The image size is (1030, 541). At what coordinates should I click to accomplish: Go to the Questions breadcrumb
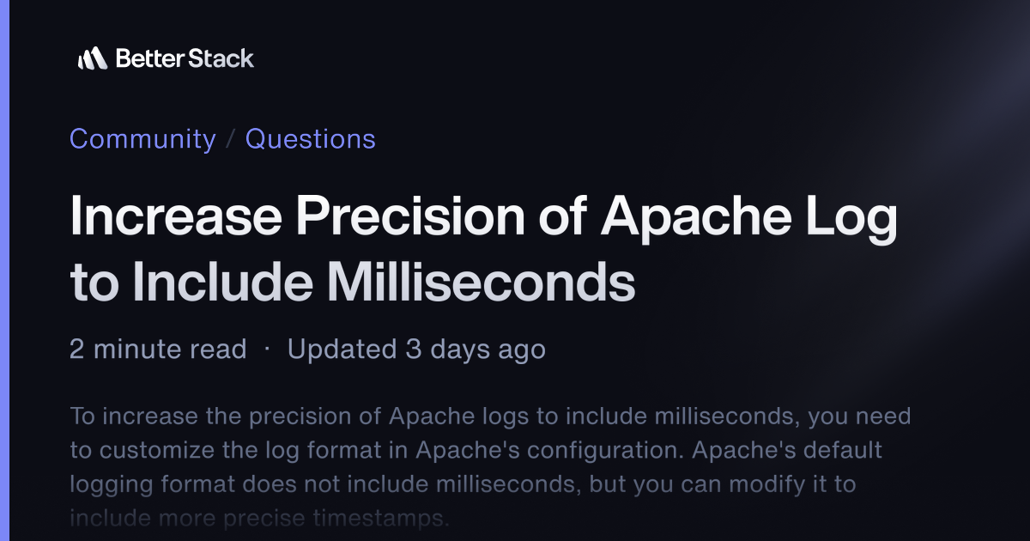[311, 139]
